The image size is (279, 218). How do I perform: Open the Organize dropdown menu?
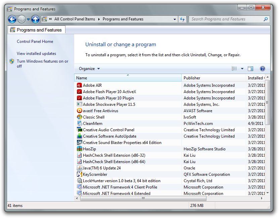tap(89, 69)
